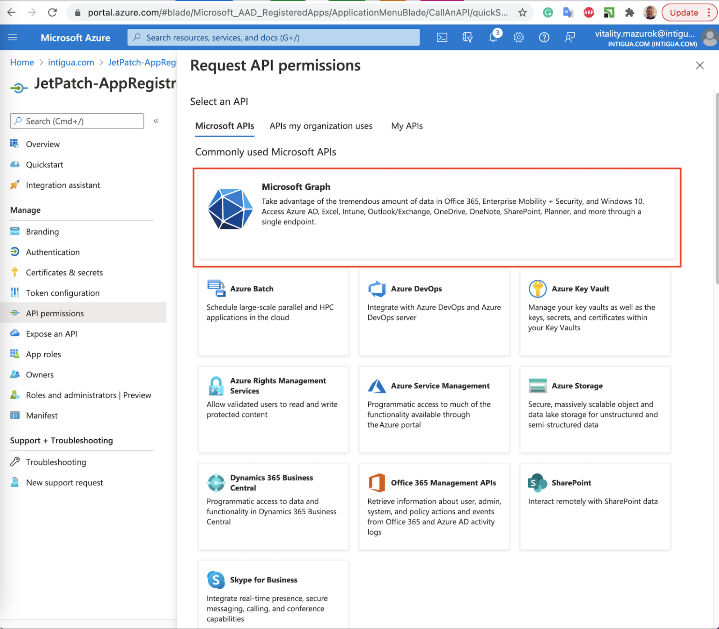Click the help question mark icon
The width and height of the screenshot is (719, 629).
(x=544, y=37)
